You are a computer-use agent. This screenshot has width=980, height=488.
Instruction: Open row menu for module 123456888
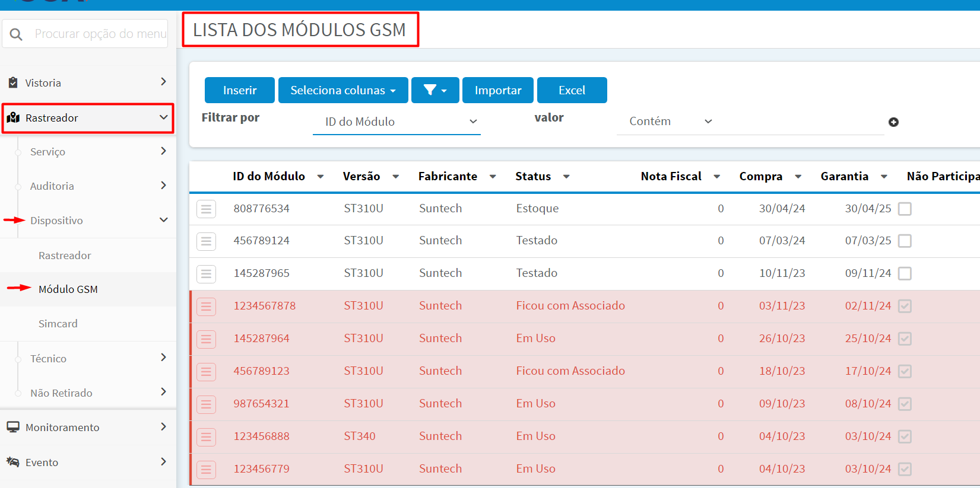tap(206, 437)
